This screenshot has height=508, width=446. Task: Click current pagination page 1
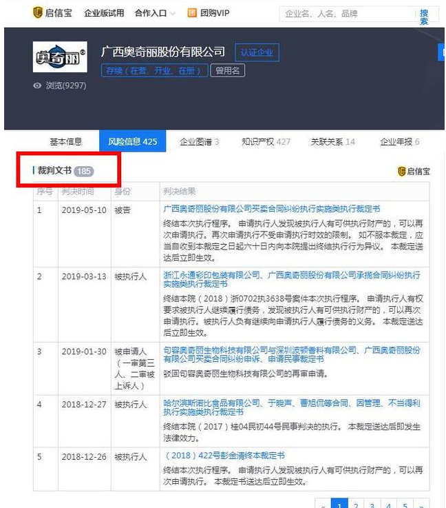click(x=339, y=504)
